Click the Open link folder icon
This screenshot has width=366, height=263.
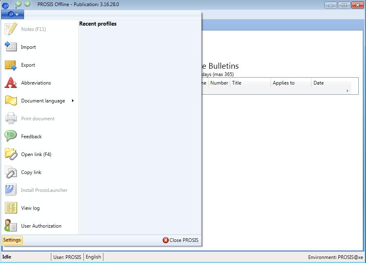pos(11,154)
